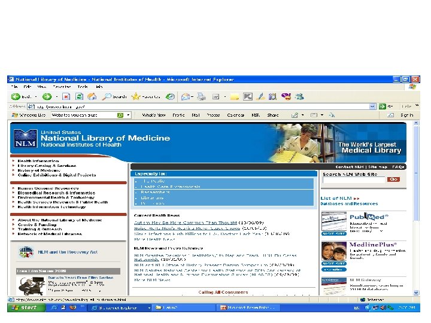Click the green Back arrow button
This screenshot has width=431, height=323.
16,97
